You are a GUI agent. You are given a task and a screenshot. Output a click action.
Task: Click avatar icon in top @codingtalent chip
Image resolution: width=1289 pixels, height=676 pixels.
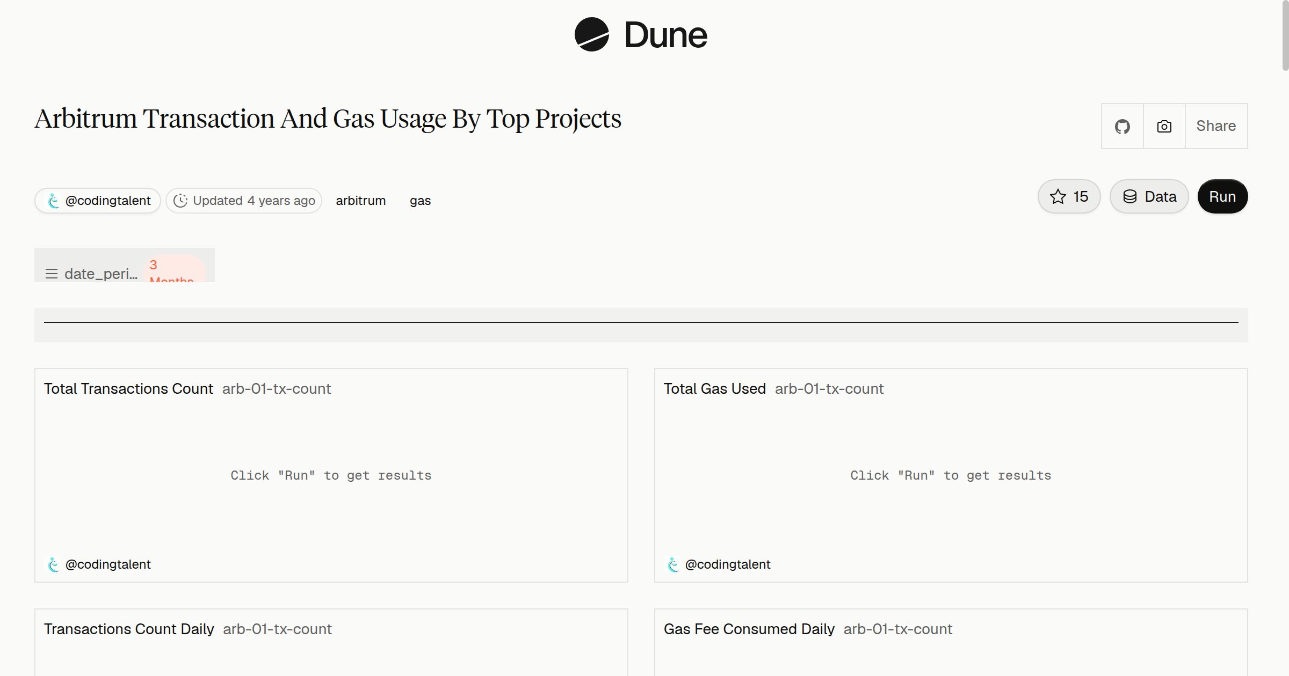coord(53,201)
